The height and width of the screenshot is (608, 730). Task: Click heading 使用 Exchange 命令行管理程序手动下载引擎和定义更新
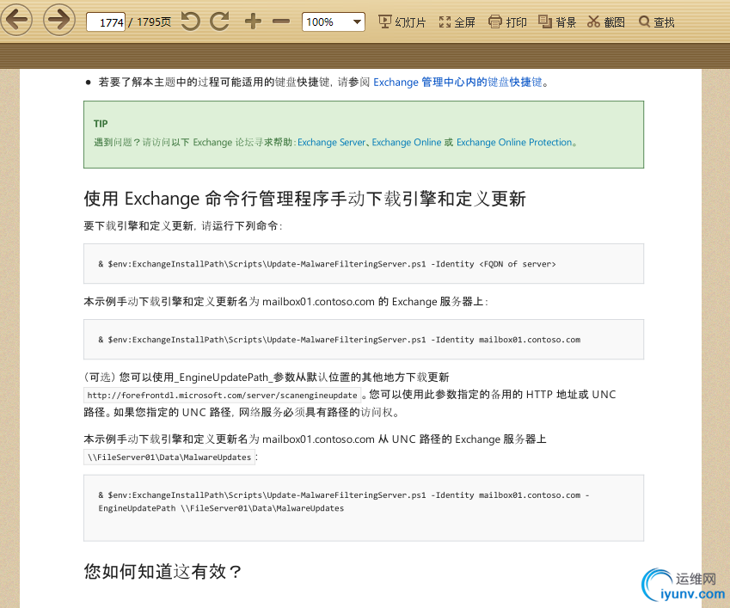(305, 199)
